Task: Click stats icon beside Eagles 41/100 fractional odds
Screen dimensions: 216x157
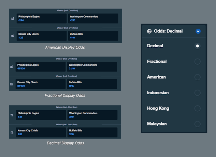Action: (x=12, y=67)
